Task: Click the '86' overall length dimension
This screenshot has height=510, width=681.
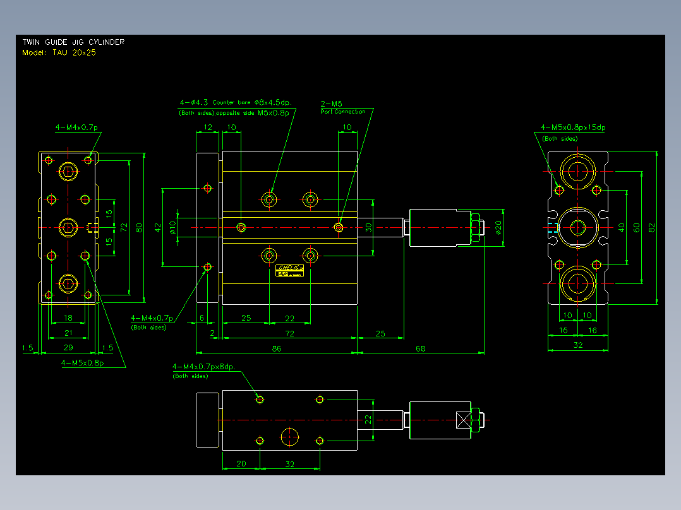Action: click(x=277, y=348)
